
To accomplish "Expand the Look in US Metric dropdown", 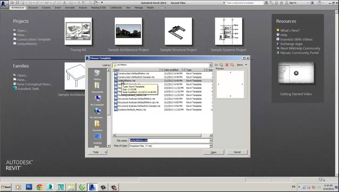I will pos(210,65).
